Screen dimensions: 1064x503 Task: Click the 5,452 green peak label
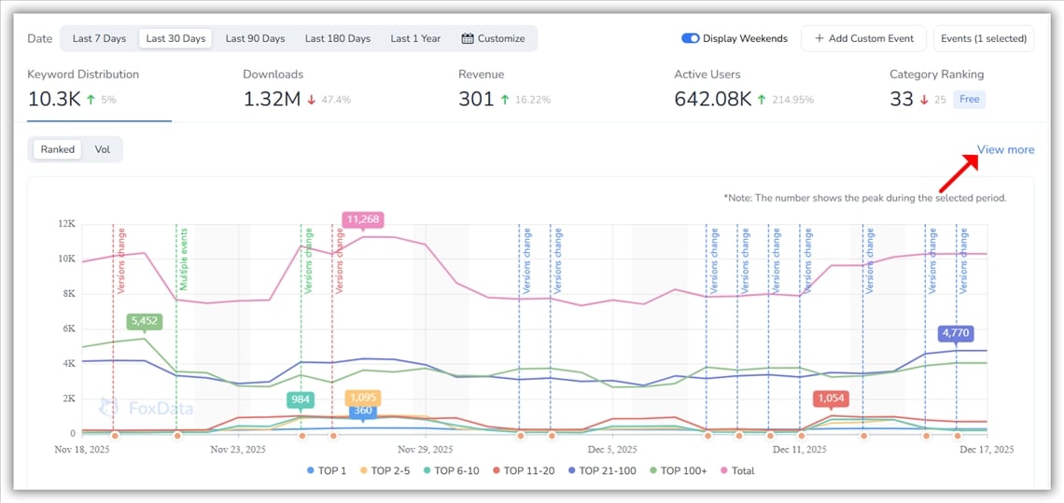click(x=145, y=321)
